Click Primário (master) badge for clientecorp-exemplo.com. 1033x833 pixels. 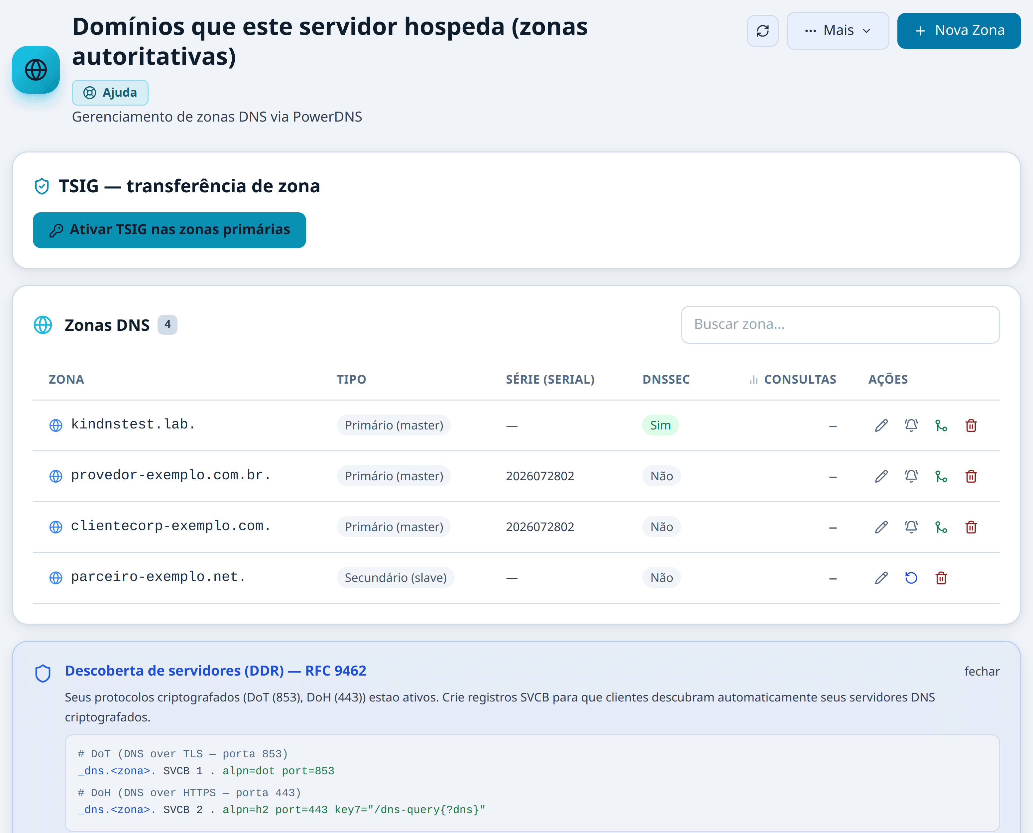point(394,527)
